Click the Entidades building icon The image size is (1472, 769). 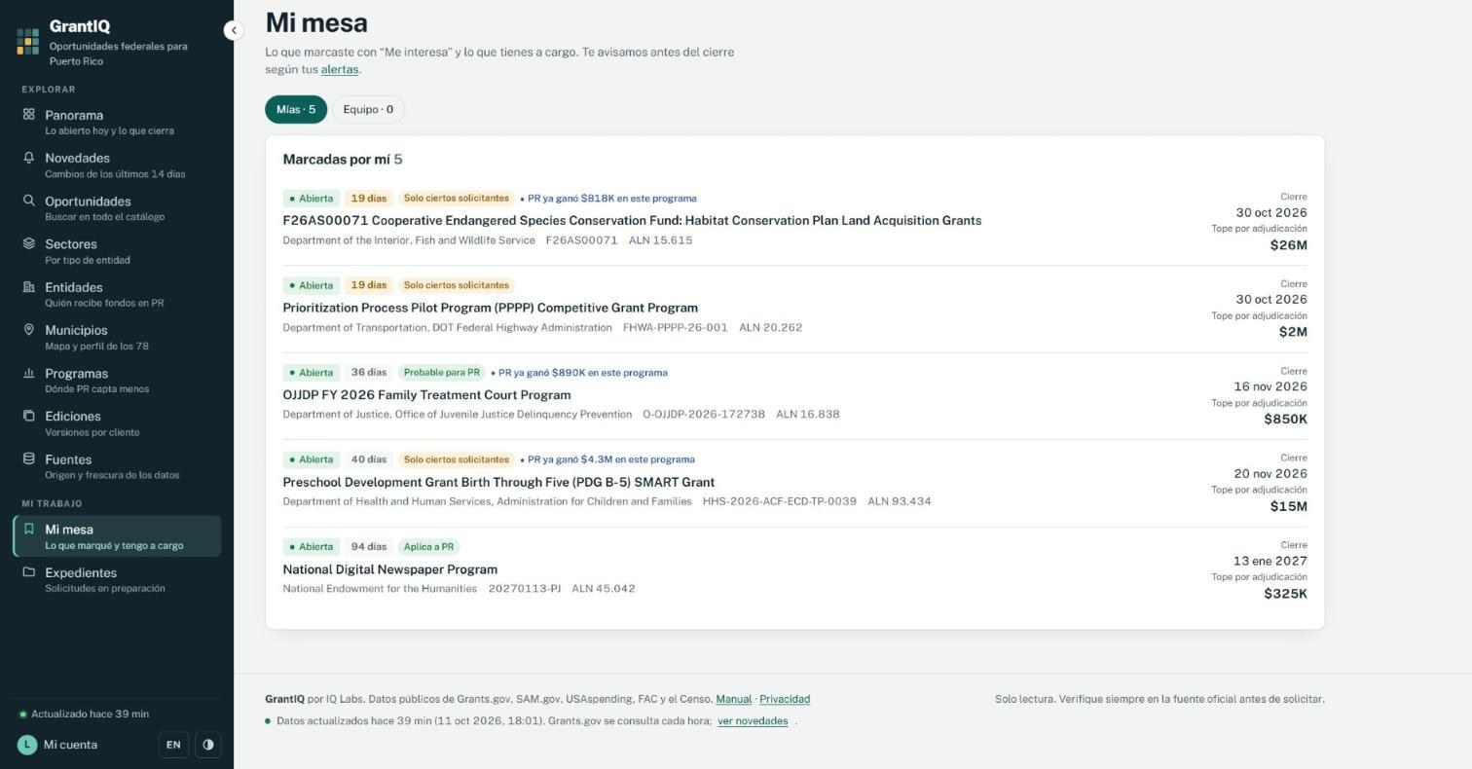click(29, 286)
